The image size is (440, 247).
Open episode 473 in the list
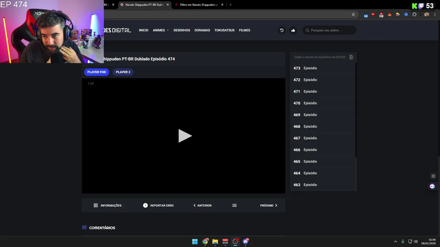point(322,68)
